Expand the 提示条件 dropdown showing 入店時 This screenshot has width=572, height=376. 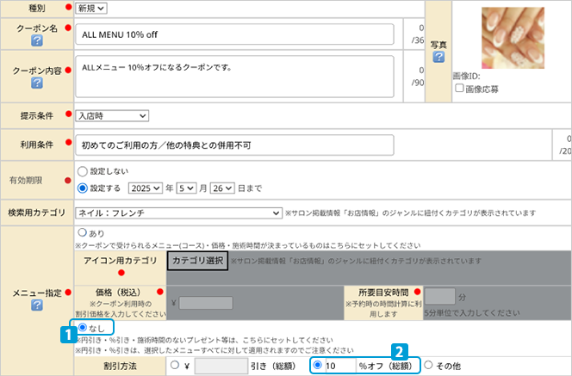(x=112, y=115)
